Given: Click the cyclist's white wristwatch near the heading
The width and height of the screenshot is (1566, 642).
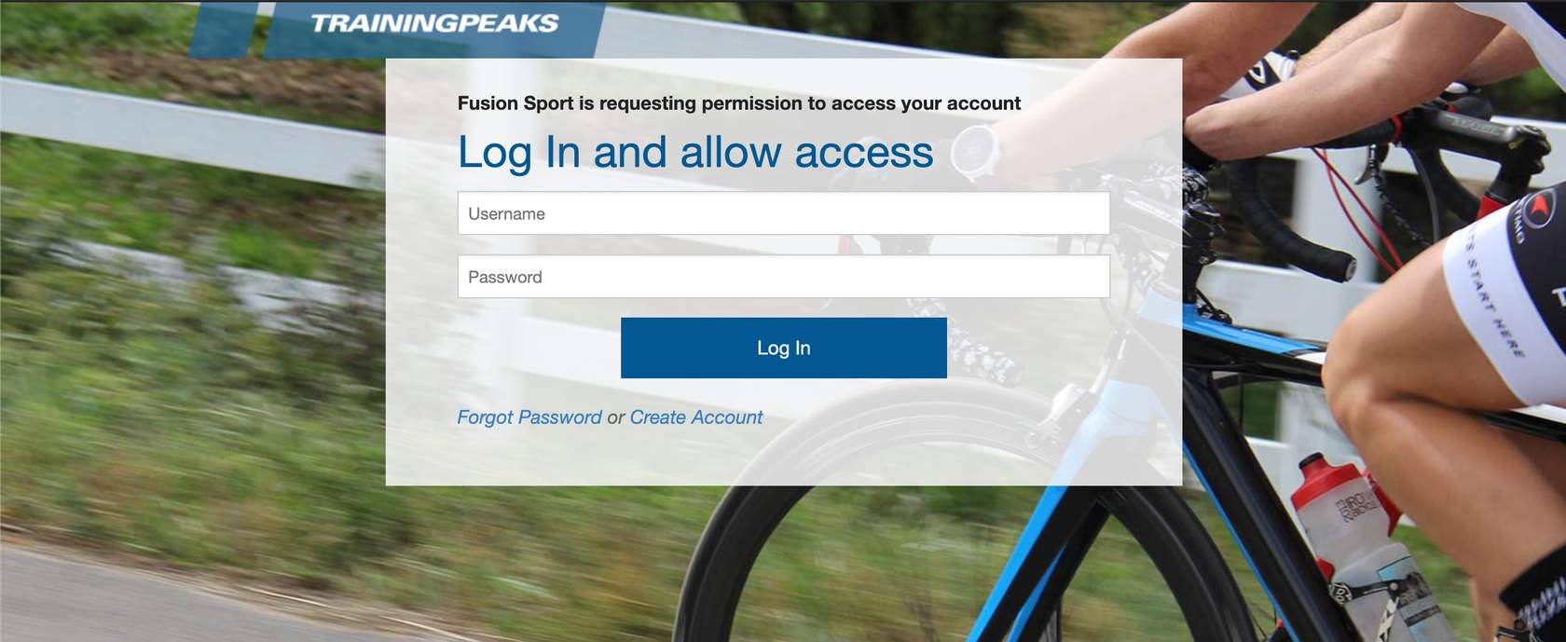Looking at the screenshot, I should [x=976, y=154].
